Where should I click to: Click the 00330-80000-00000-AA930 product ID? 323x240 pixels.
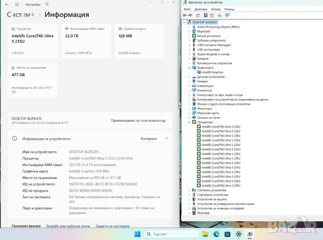pos(90,191)
